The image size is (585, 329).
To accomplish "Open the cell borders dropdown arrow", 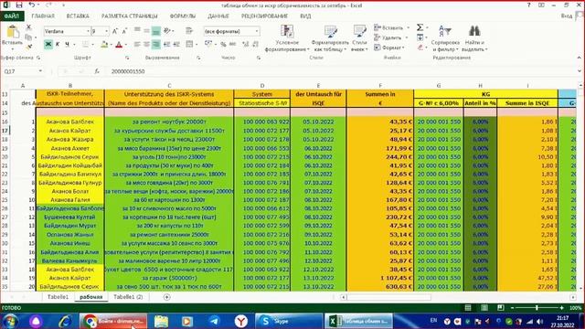I will [92, 45].
